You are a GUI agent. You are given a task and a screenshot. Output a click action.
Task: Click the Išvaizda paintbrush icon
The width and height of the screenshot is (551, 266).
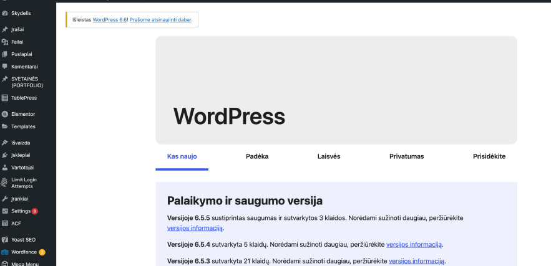(4, 143)
